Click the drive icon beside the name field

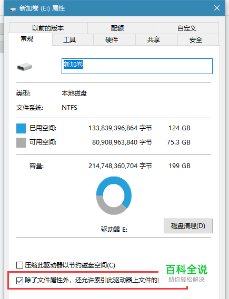[x=25, y=67]
